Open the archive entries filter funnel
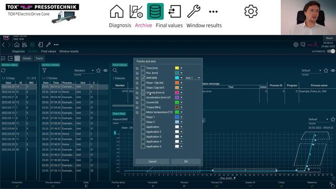Screen dimensions: 336x189 [44, 70]
